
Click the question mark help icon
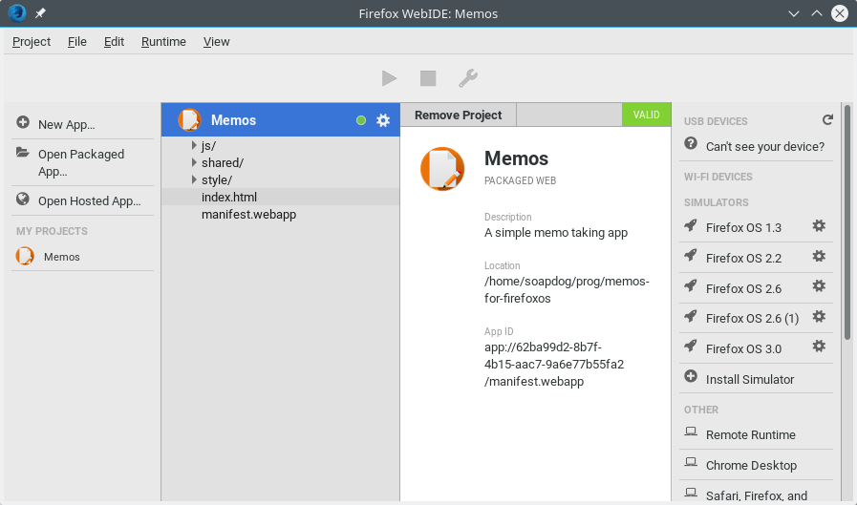tap(691, 143)
